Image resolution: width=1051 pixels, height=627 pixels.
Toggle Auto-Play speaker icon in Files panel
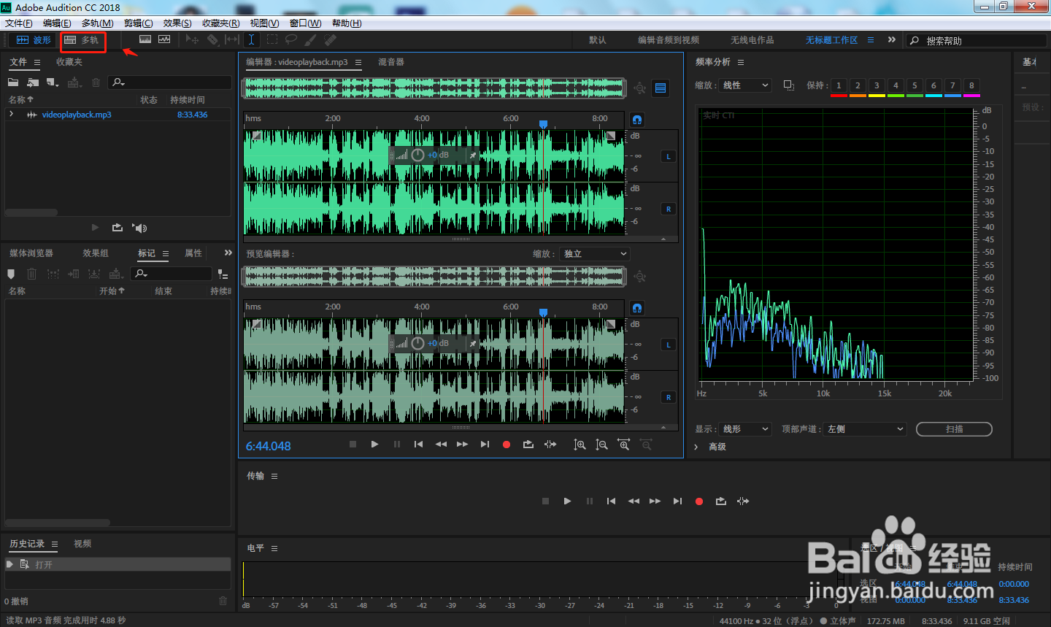pyautogui.click(x=139, y=228)
